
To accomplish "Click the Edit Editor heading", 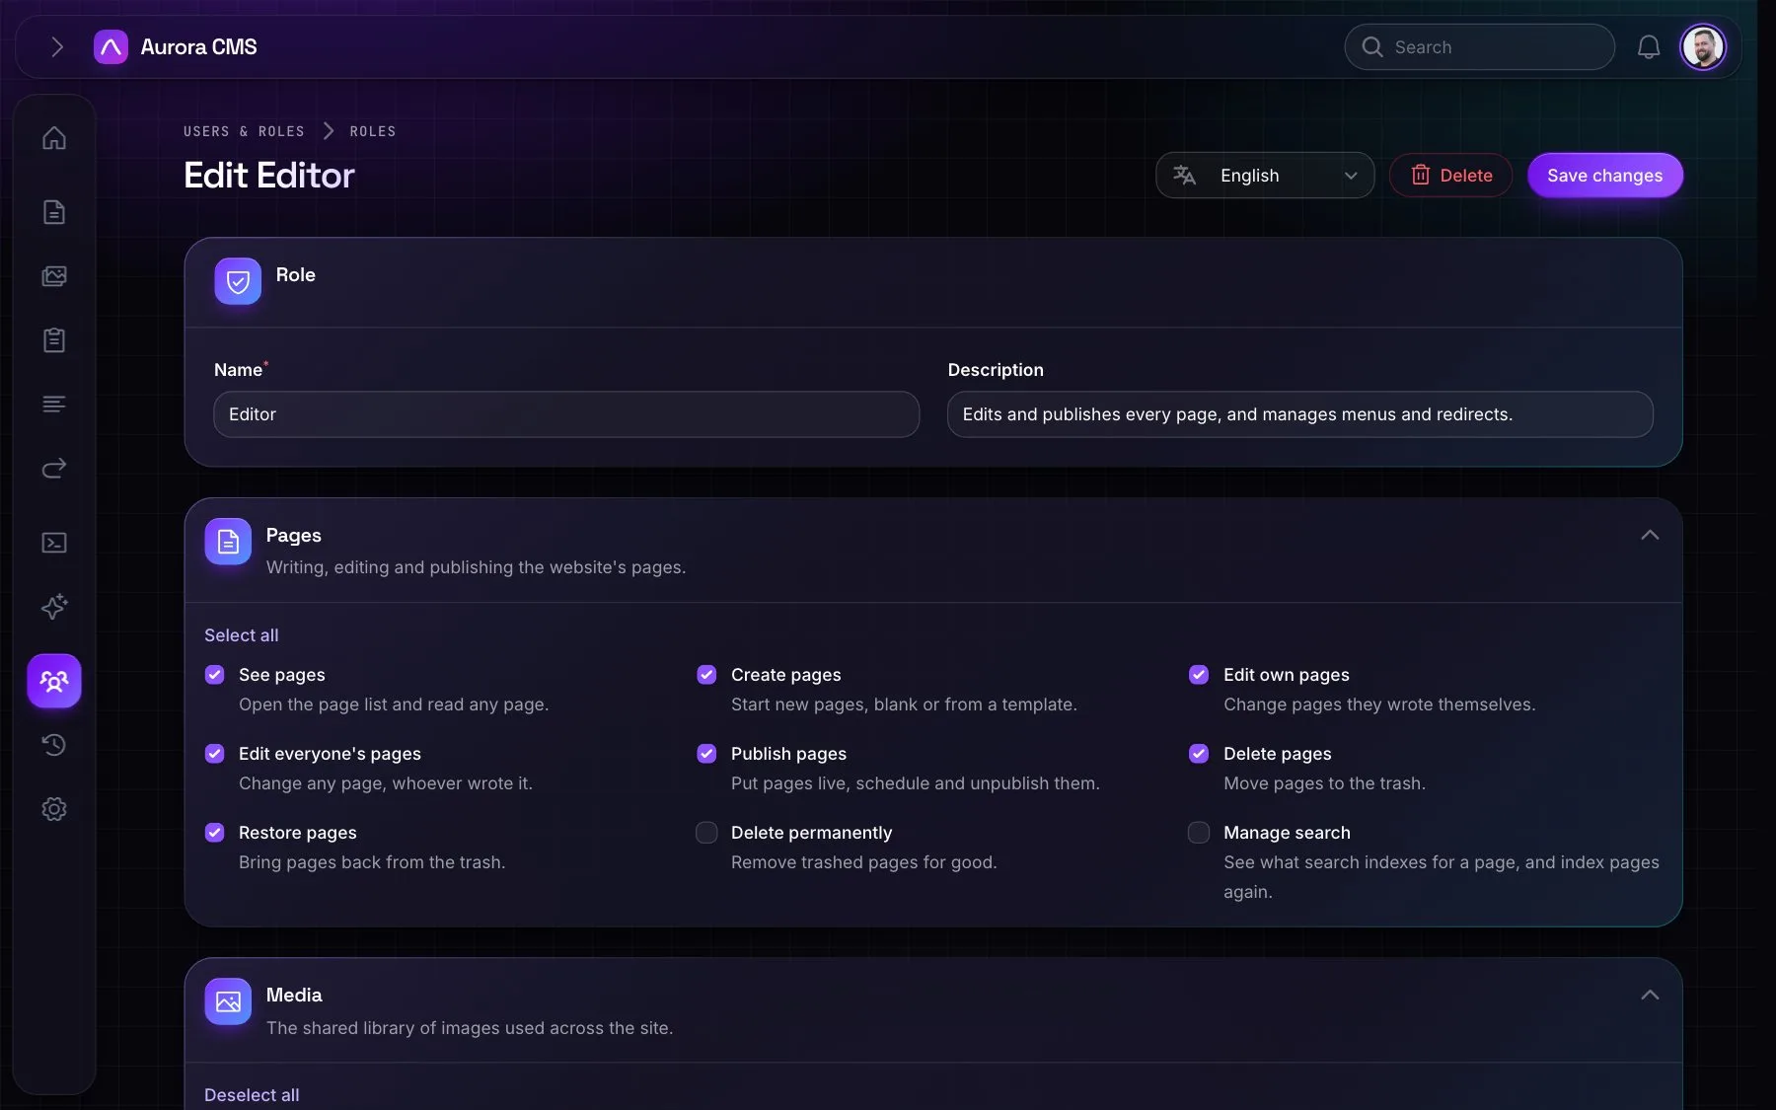I will point(269,176).
